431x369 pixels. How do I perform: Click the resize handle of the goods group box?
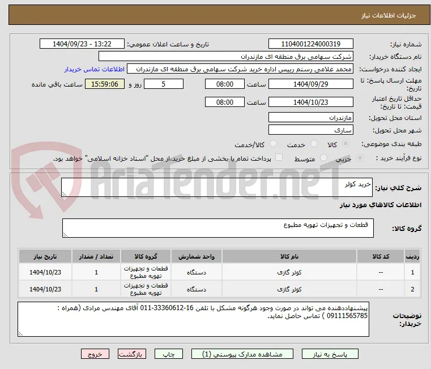pyautogui.click(x=65, y=234)
